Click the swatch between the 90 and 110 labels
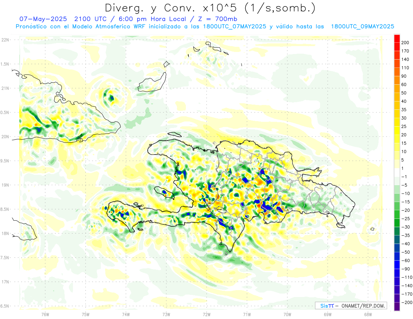 click(x=397, y=72)
